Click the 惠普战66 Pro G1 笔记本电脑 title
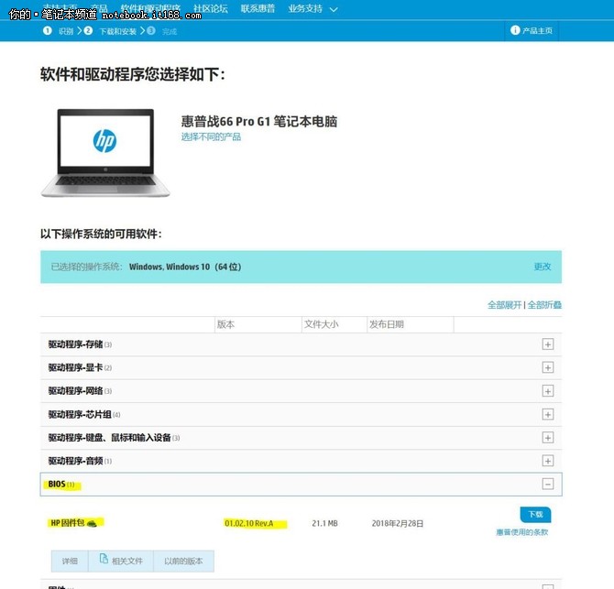 coord(258,121)
